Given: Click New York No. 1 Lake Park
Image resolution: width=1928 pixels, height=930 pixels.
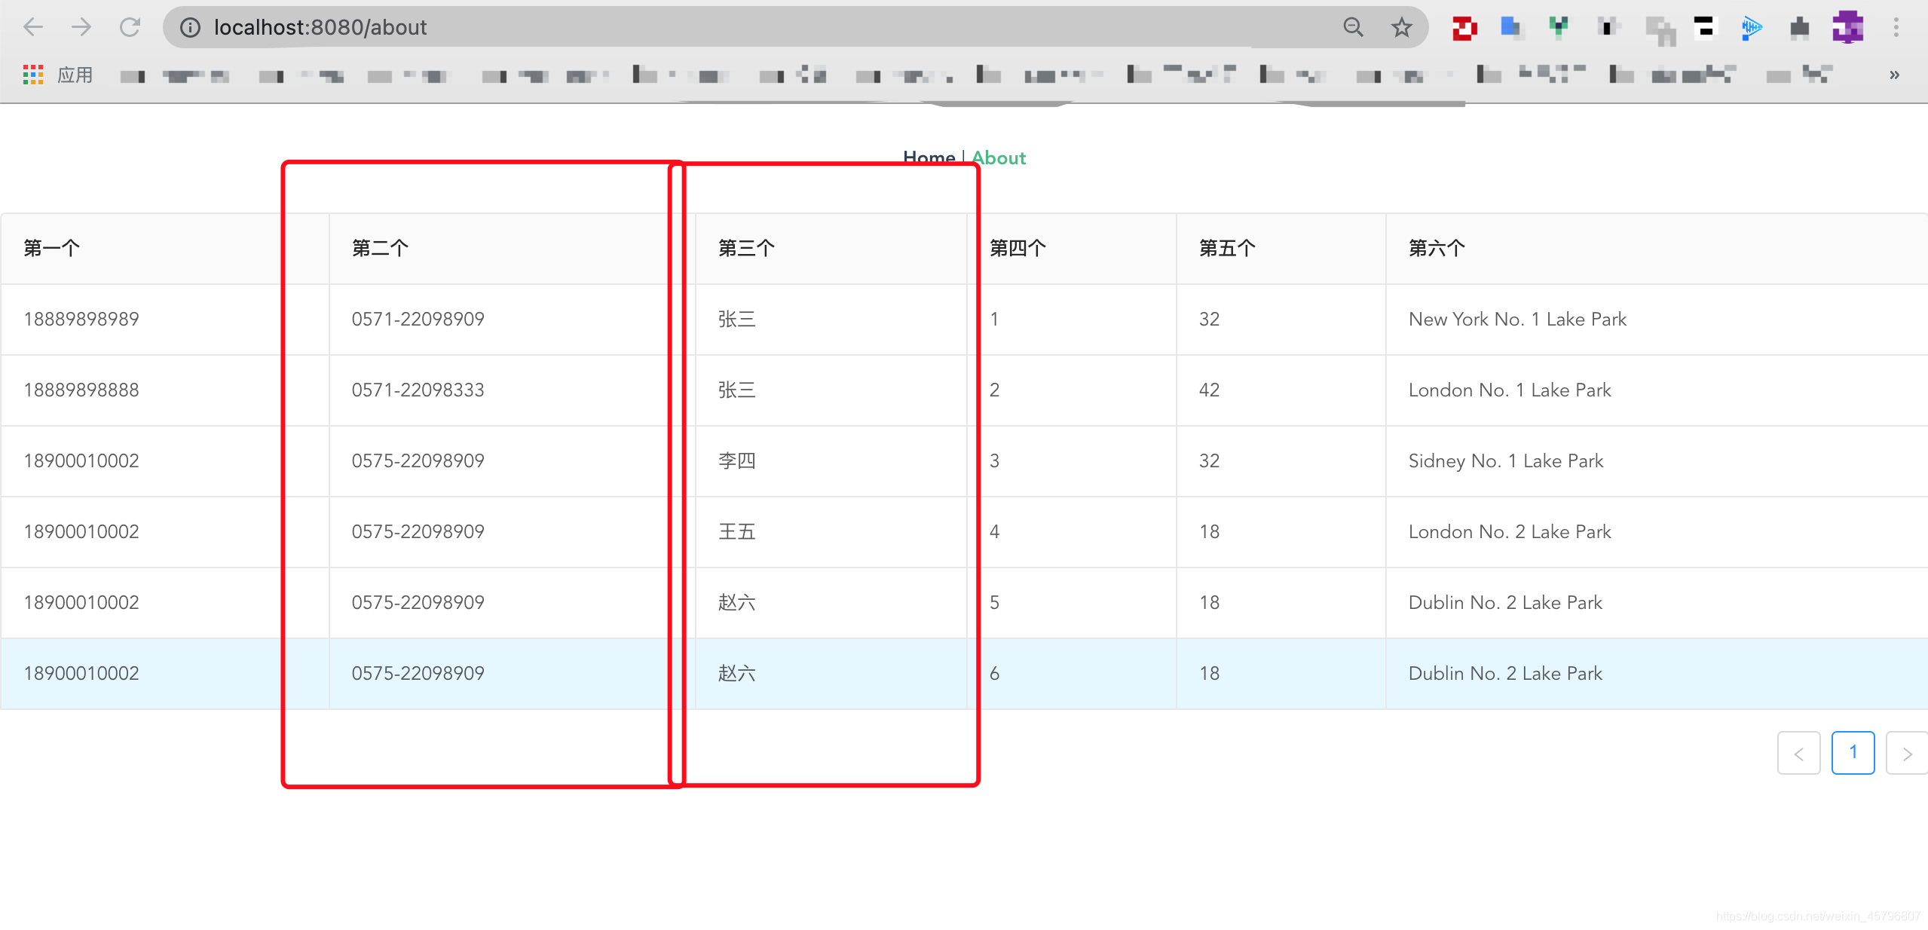Looking at the screenshot, I should pyautogui.click(x=1517, y=319).
